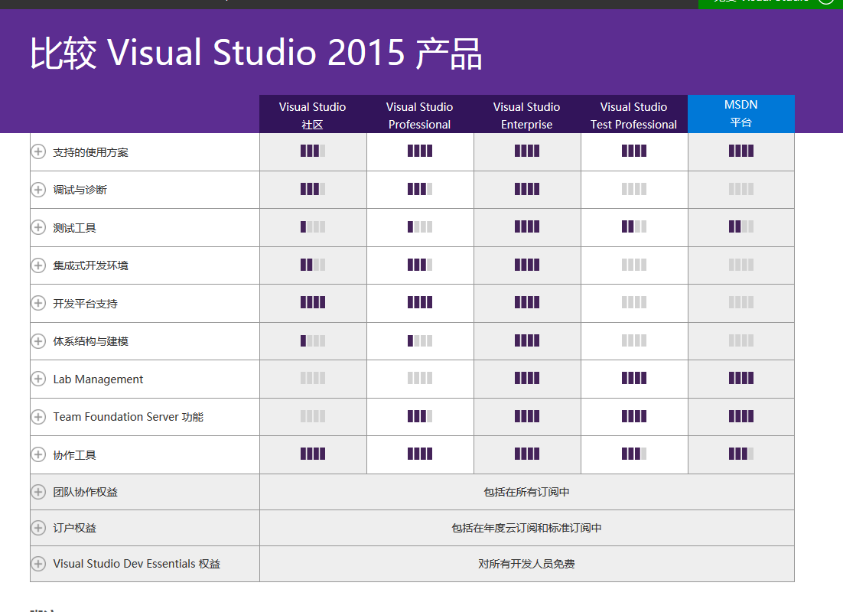Viewport: 843px width, 612px height.
Task: Expand the 订户权益 section
Action: (x=38, y=527)
